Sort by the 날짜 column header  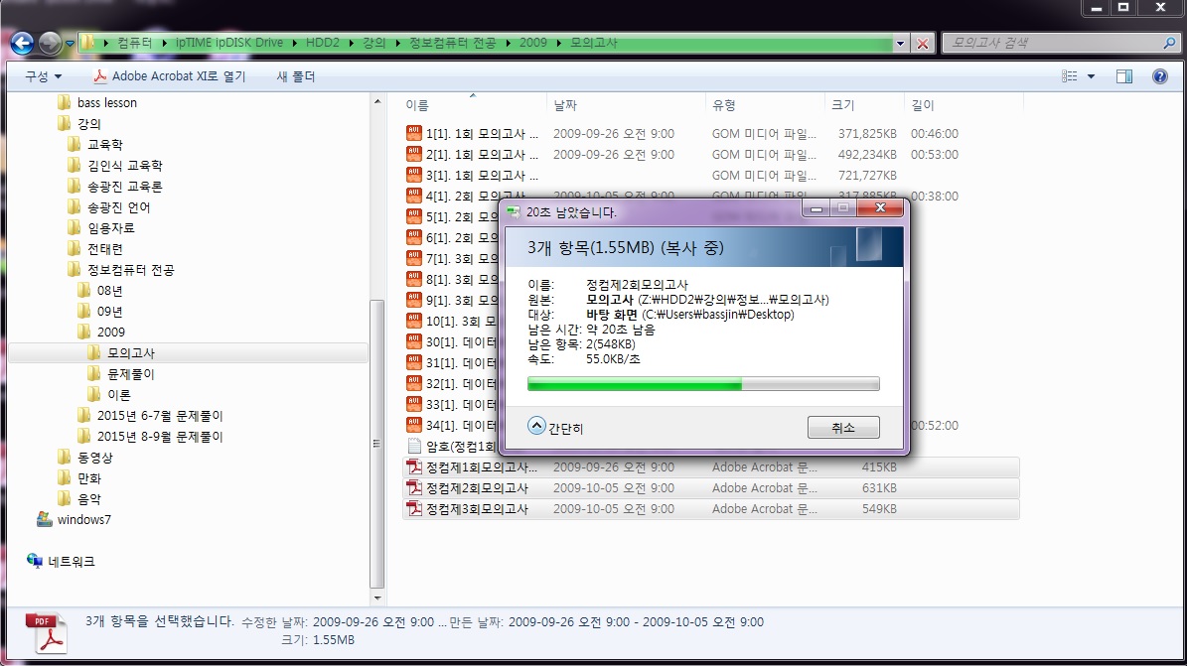(x=565, y=105)
